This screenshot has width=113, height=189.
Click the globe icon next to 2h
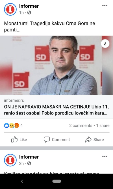pos(29,163)
